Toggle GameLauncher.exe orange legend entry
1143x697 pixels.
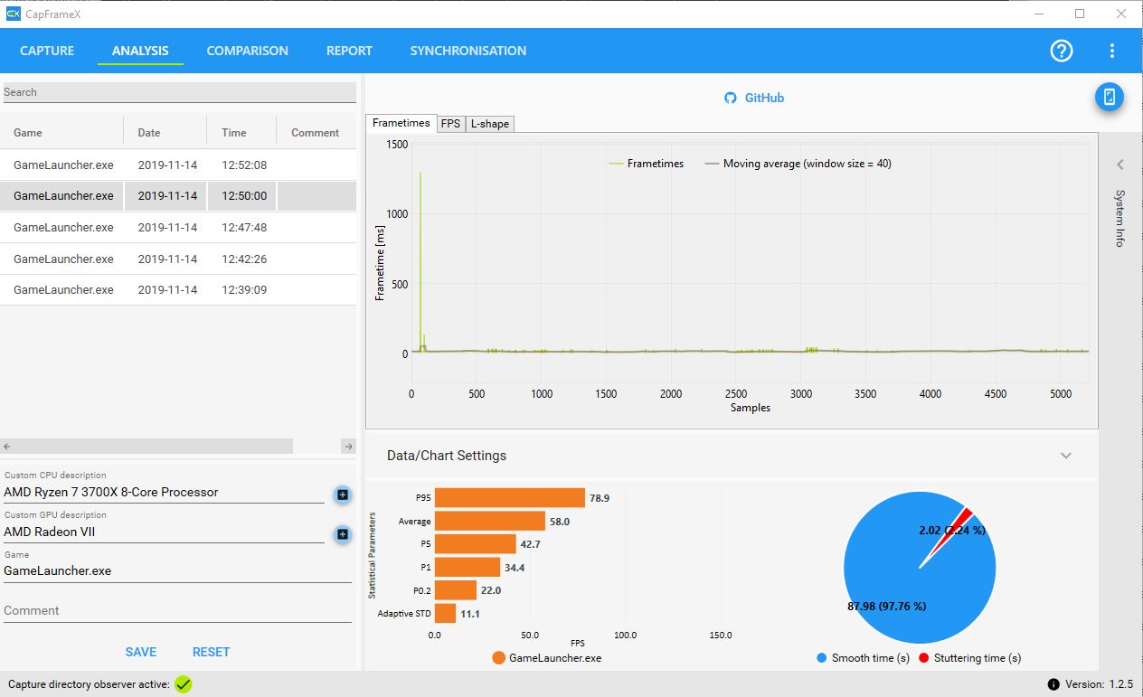(547, 658)
